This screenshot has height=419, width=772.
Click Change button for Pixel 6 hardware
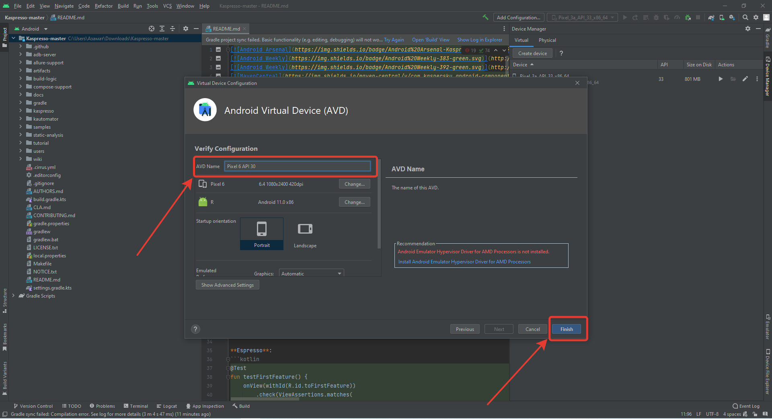coord(355,184)
